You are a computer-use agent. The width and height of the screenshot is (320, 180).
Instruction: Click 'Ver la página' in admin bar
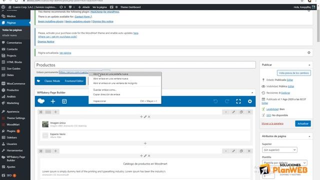tap(99, 7)
